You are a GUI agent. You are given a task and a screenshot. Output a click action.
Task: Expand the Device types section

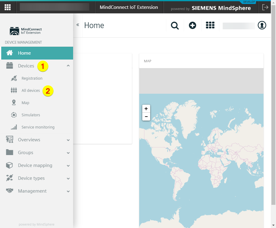[68, 179]
